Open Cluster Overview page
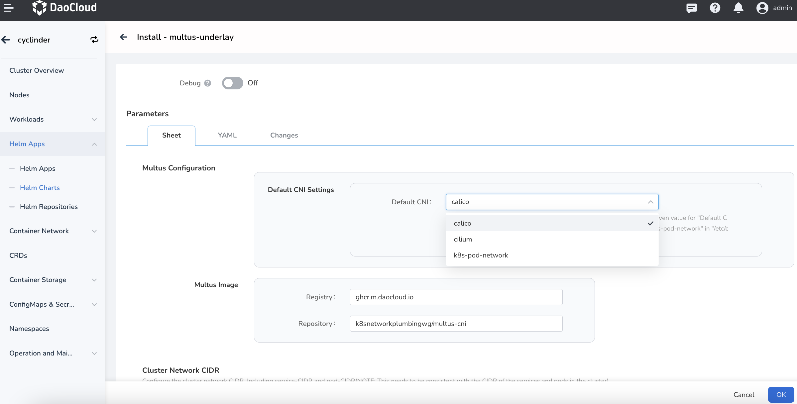Image resolution: width=797 pixels, height=404 pixels. (37, 70)
